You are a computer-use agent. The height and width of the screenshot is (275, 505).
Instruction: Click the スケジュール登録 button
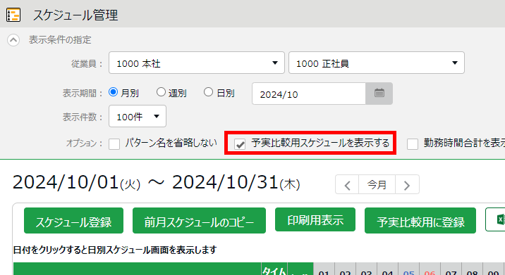[x=73, y=220]
